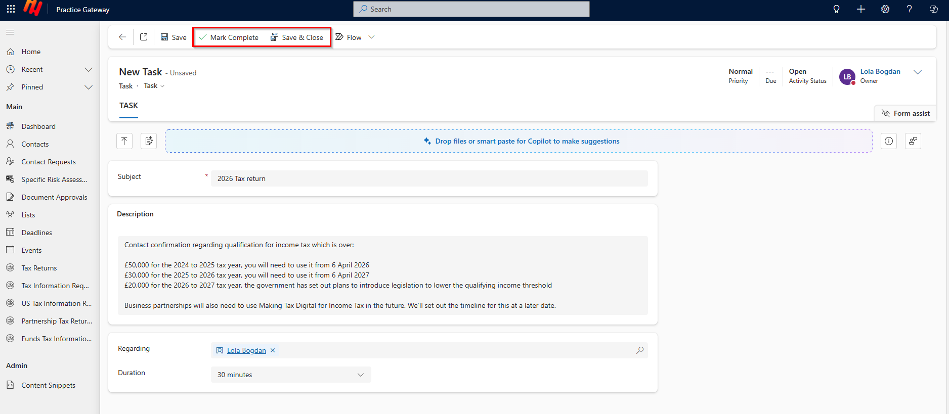Screen dimensions: 949x414
Task: Open the Duration 30 minutes dropdown
Action: 291,375
